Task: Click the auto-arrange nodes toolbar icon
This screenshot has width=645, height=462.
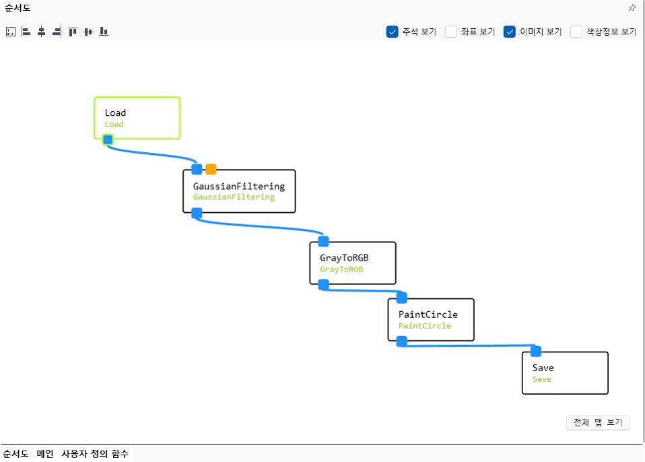Action: click(10, 32)
